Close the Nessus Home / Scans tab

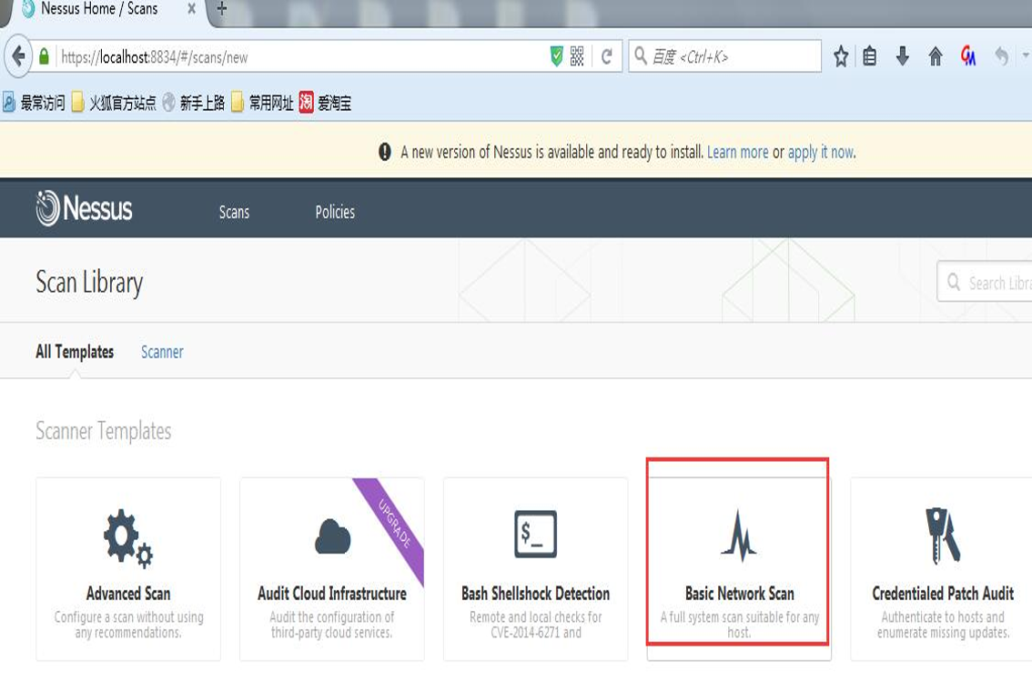(191, 8)
